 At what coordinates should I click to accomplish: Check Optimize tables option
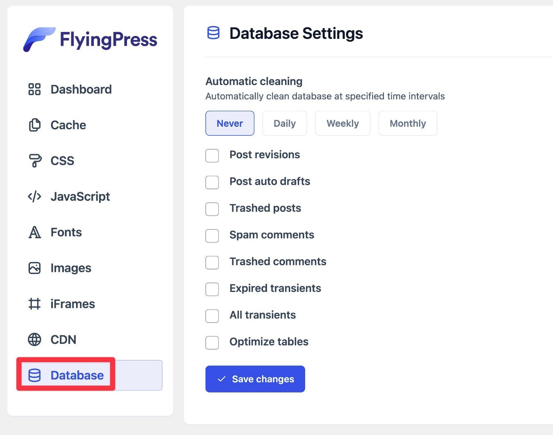pos(212,342)
